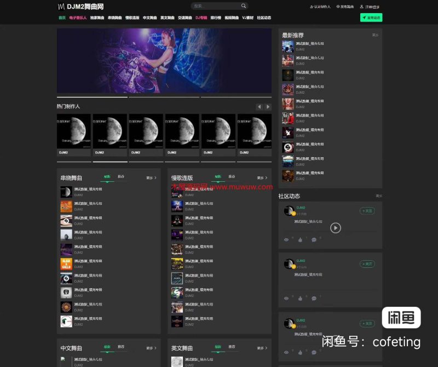438x367 pixels.
Task: Click the search input field in header
Action: point(216,6)
